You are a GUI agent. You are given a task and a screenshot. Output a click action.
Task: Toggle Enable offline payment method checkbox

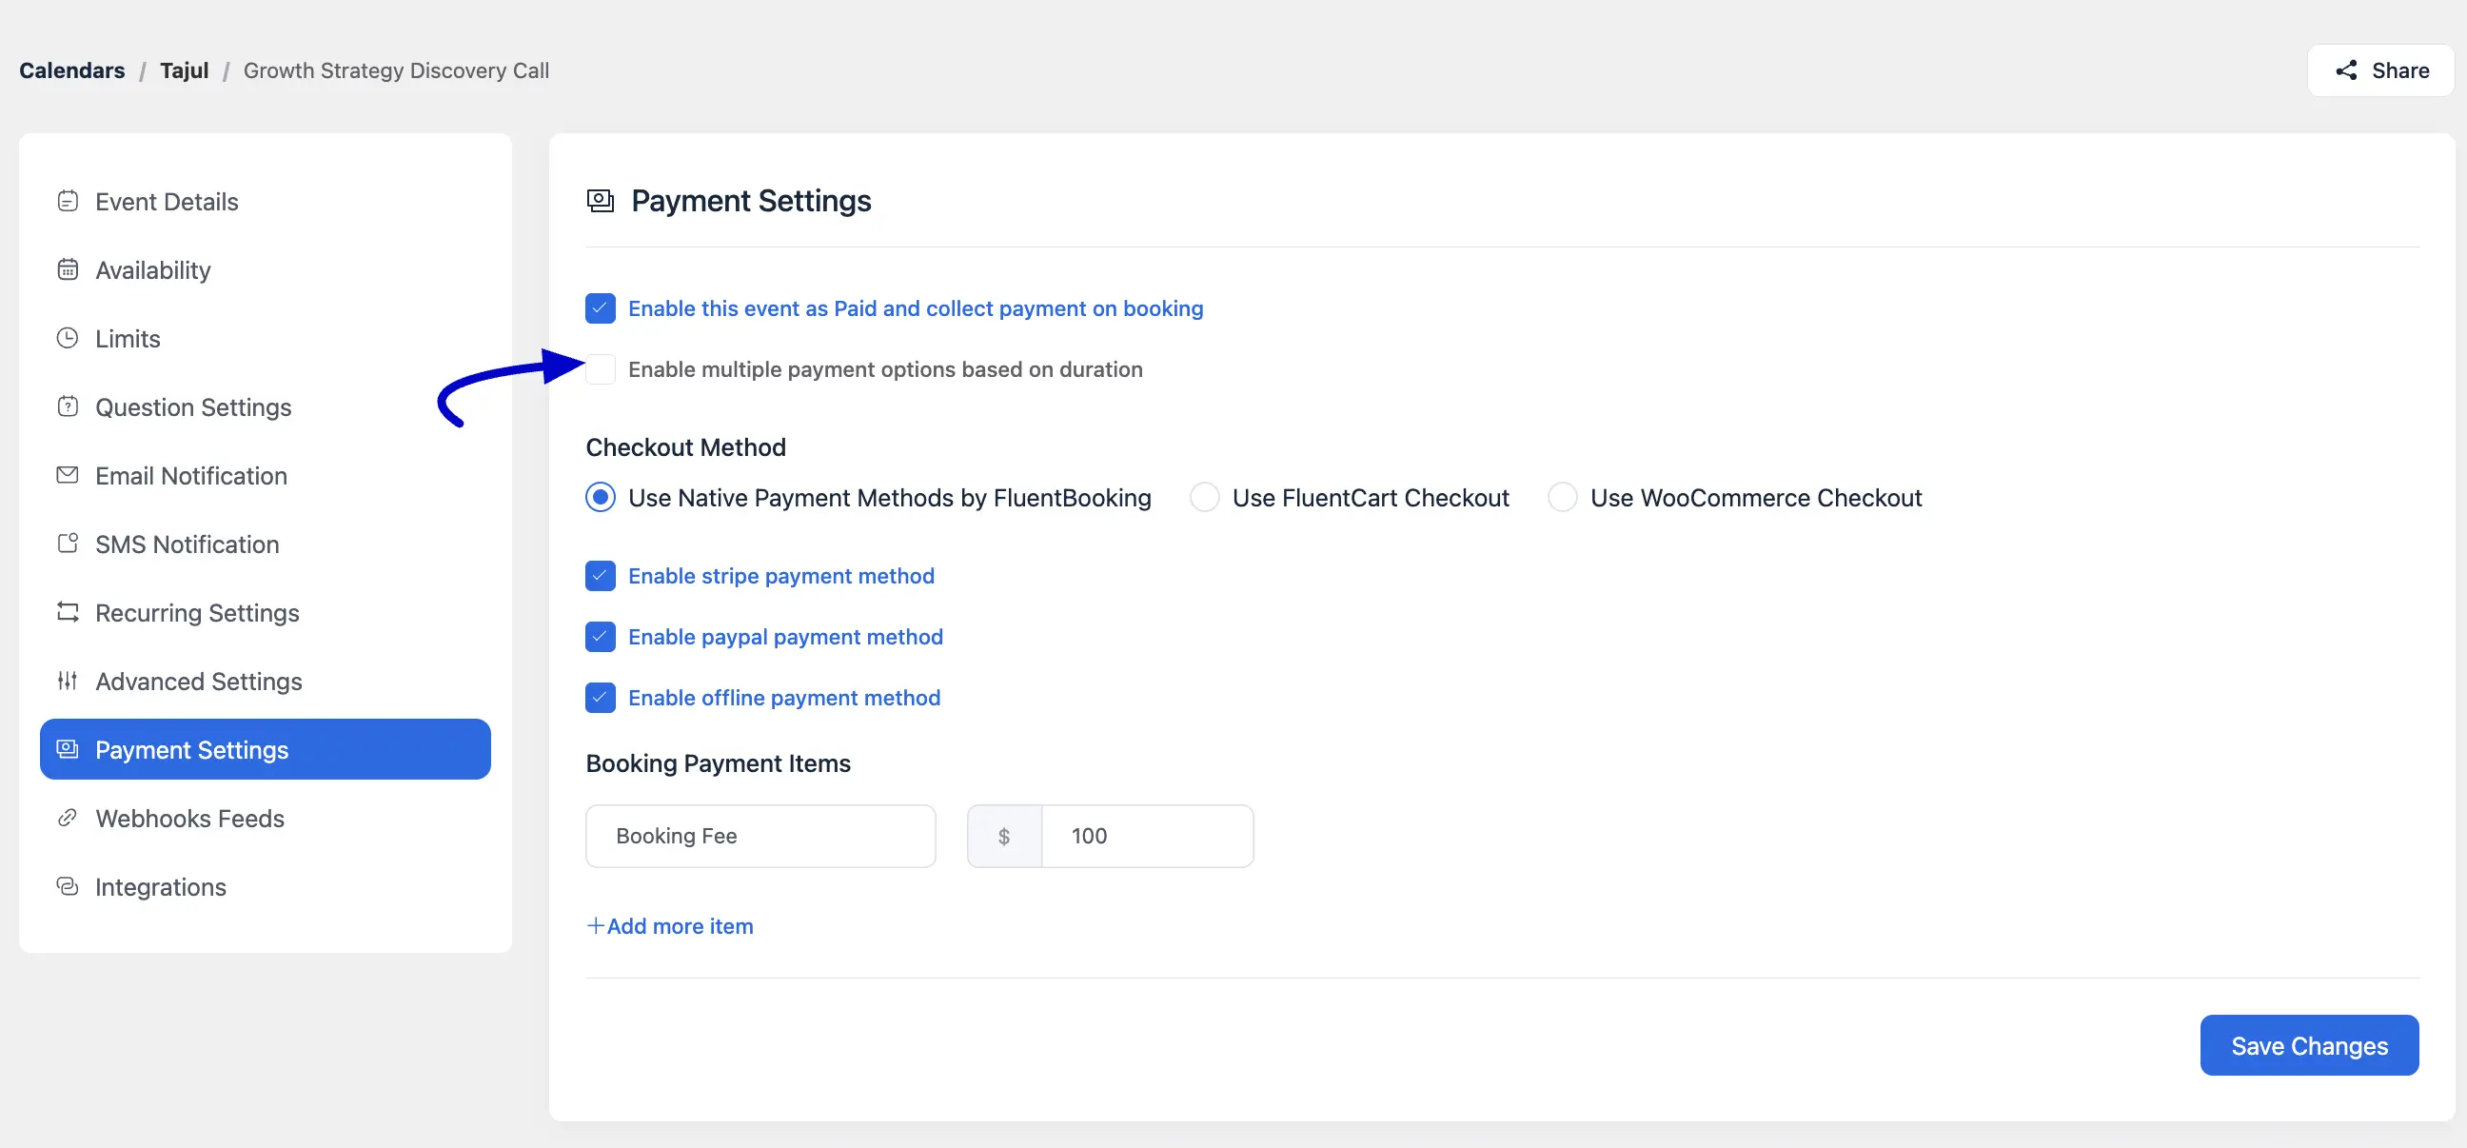600,697
